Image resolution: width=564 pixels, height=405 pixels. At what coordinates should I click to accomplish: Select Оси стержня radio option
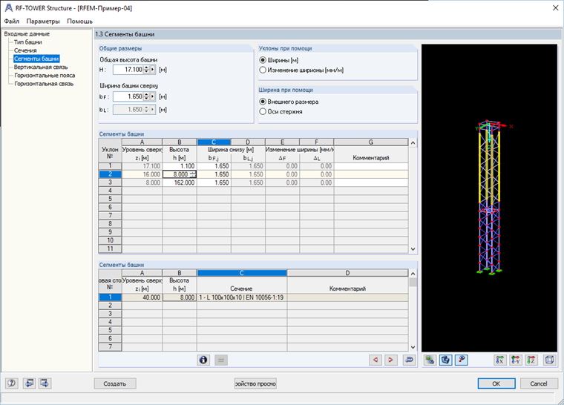[x=263, y=112]
